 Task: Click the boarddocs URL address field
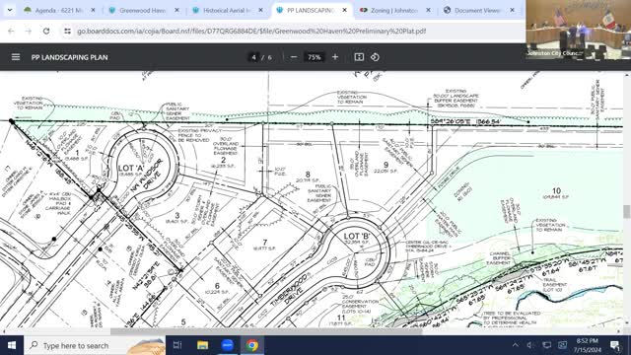[251, 31]
